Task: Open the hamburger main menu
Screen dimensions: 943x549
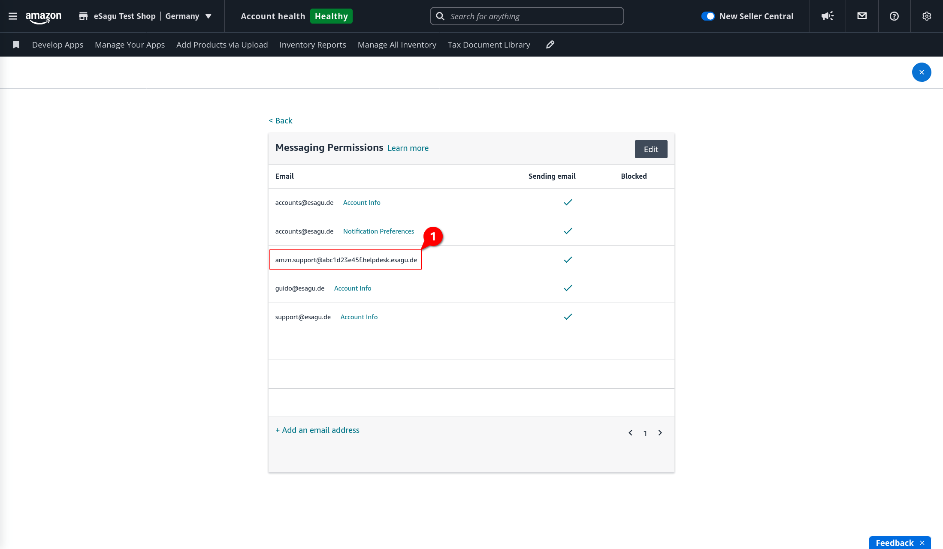Action: pos(13,16)
